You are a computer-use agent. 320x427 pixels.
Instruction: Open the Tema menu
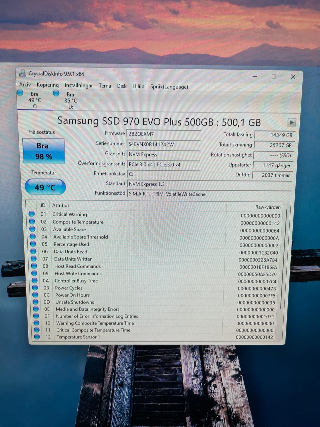click(x=105, y=86)
